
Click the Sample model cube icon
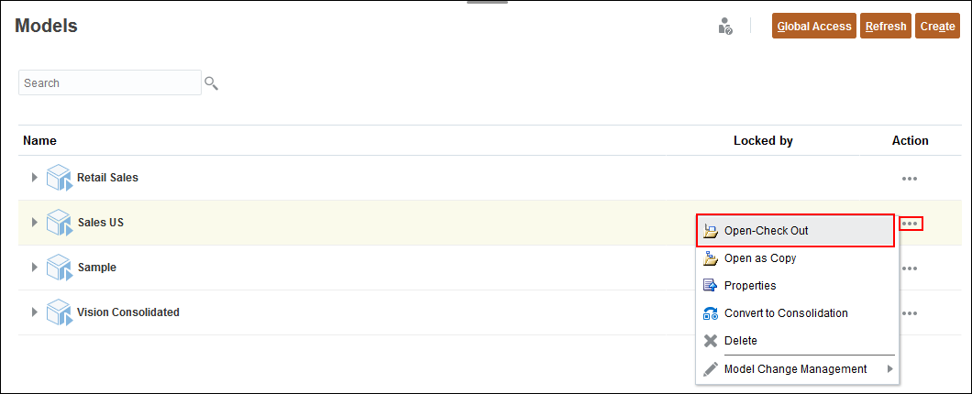tap(59, 268)
